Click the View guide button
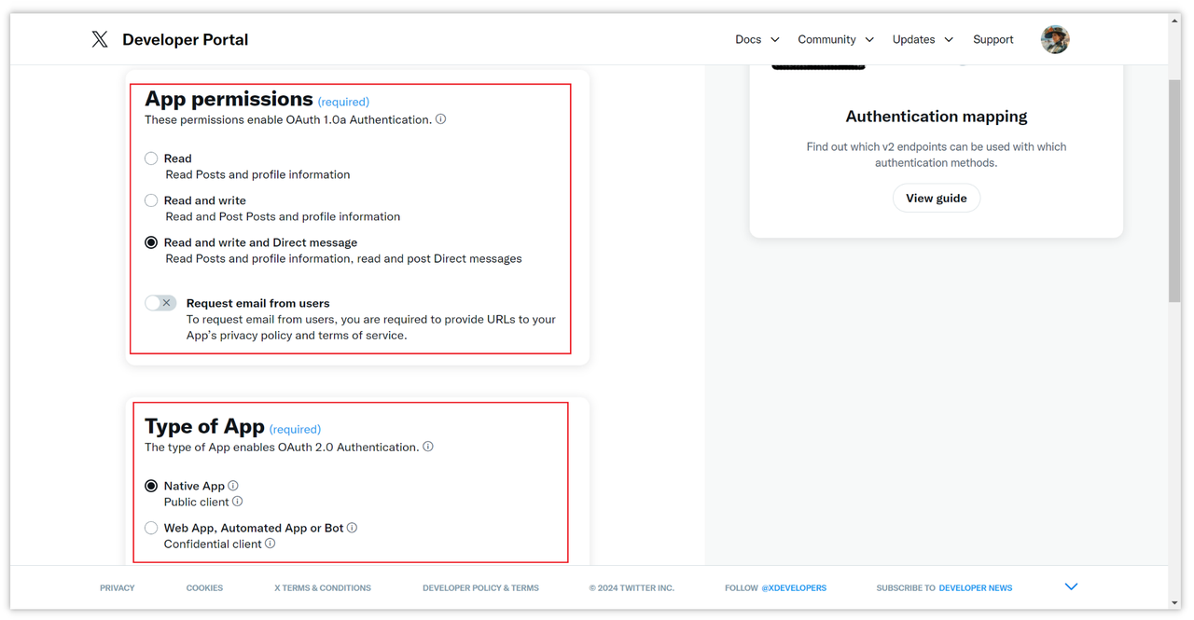The width and height of the screenshot is (1194, 620). click(937, 199)
